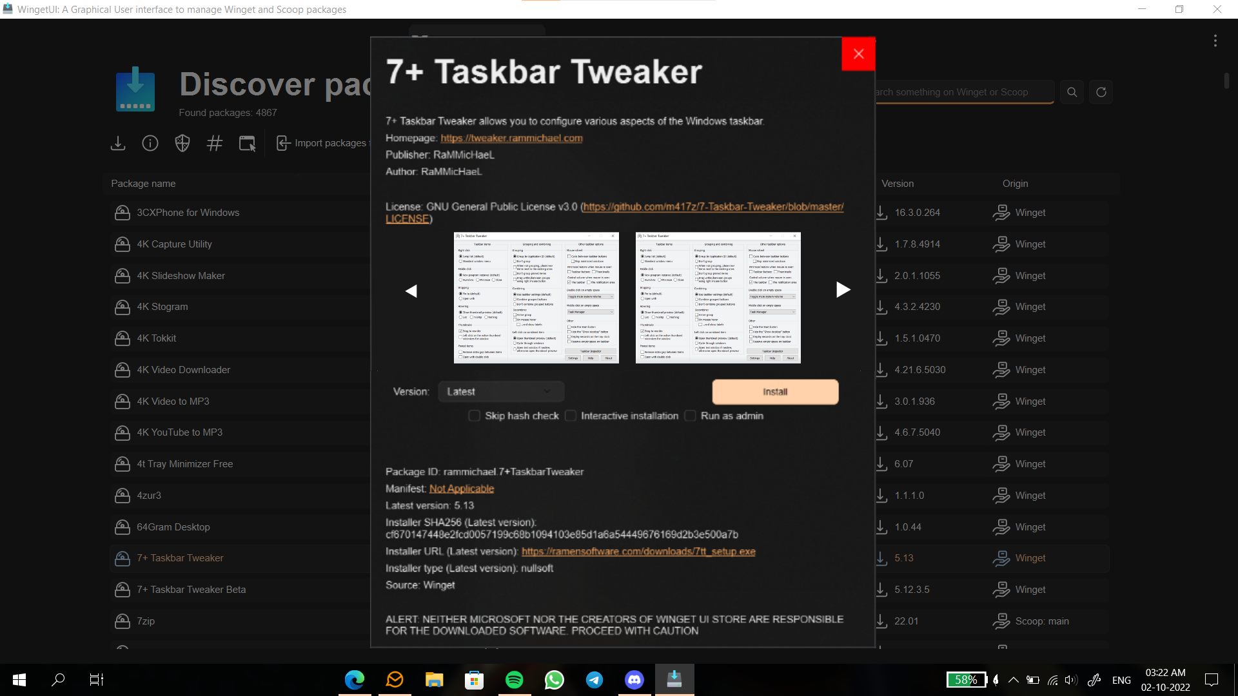Screen dimensions: 1238x696
Task: Show previous screenshot with left arrow
Action: (411, 291)
